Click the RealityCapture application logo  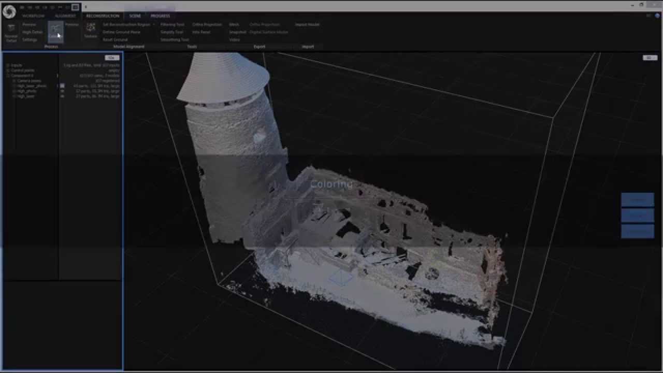9,11
